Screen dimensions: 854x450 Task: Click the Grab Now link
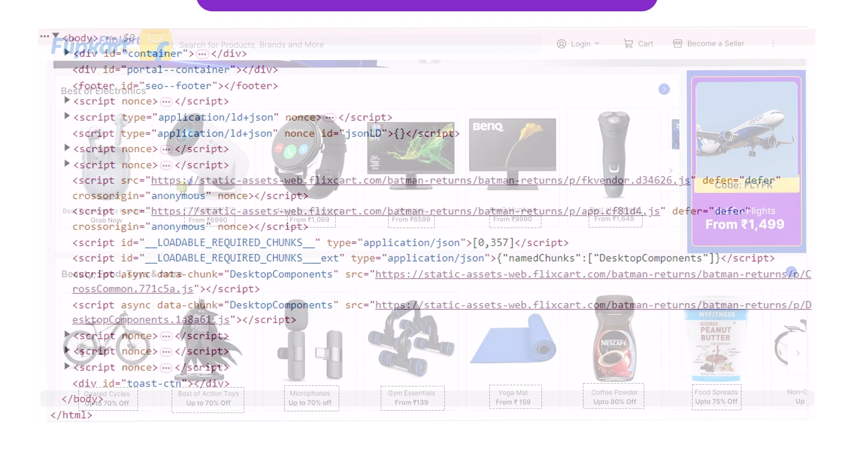pos(106,220)
